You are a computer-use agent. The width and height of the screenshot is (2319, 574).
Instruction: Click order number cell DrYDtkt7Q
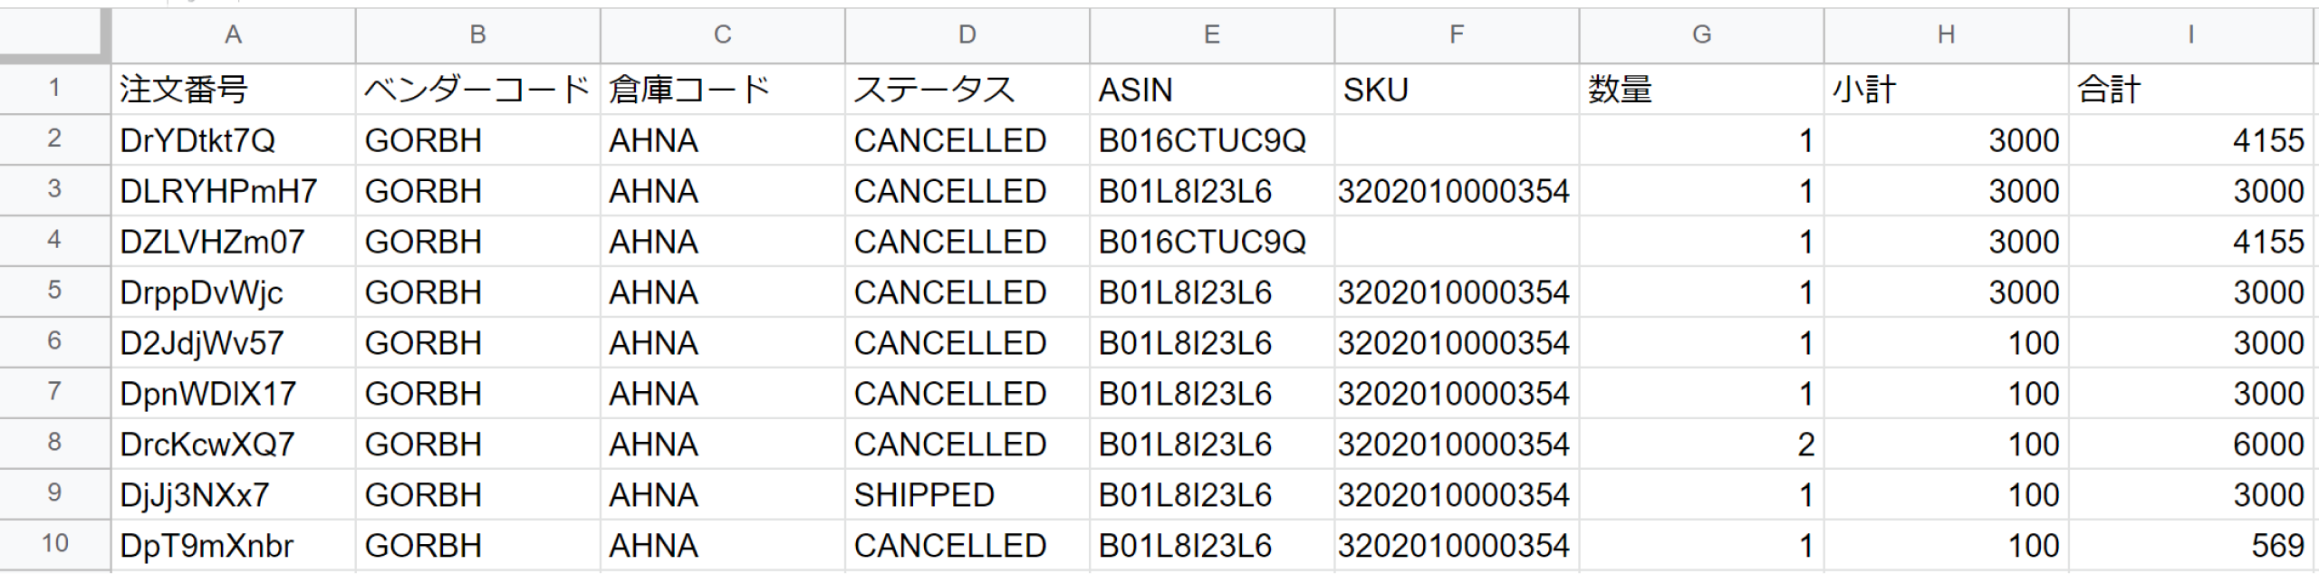pos(233,140)
